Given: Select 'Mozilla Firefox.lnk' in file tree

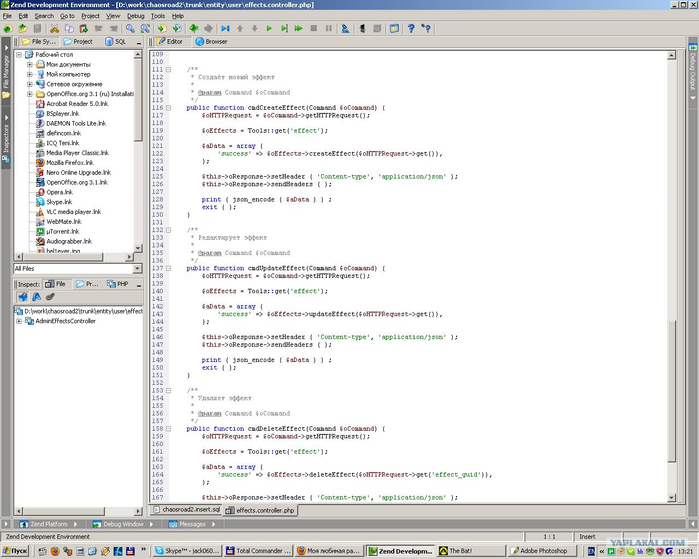Looking at the screenshot, I should tap(69, 163).
